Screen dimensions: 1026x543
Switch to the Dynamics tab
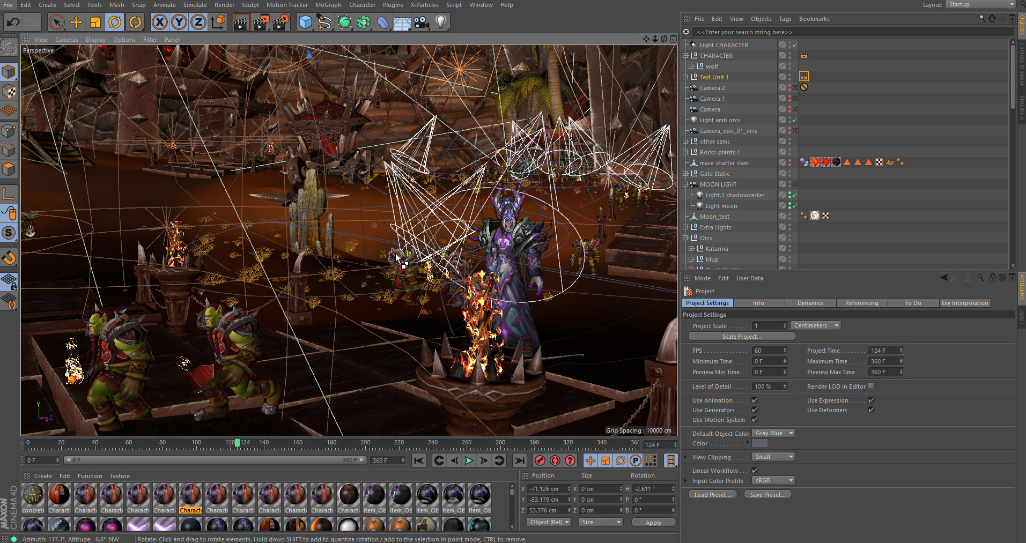click(810, 303)
